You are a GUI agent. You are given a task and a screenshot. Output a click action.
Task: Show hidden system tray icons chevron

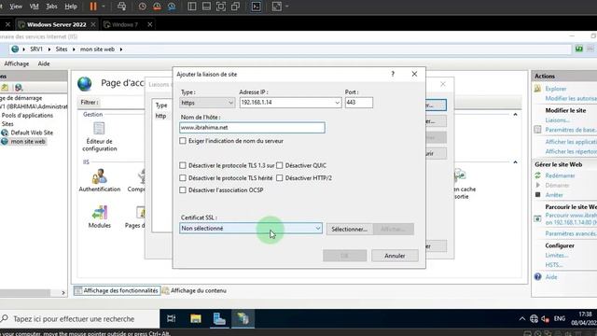click(522, 318)
